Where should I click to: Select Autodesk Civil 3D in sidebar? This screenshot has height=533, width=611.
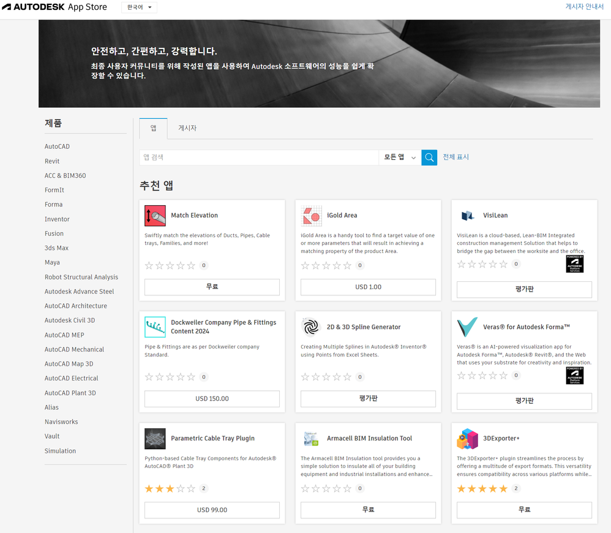(x=70, y=320)
